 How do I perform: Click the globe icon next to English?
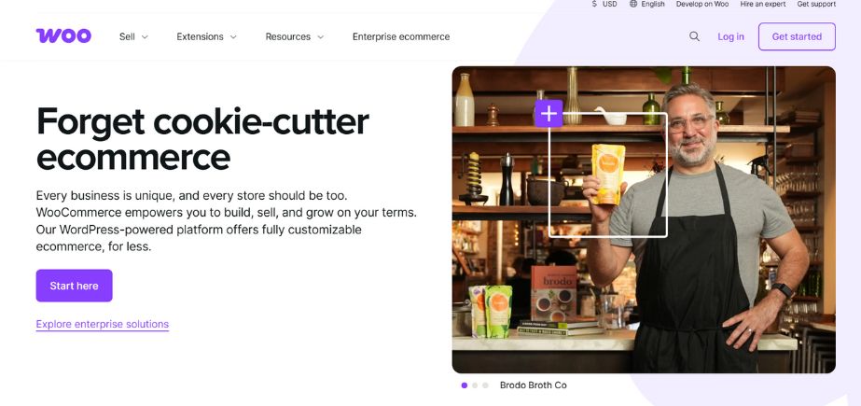click(633, 4)
